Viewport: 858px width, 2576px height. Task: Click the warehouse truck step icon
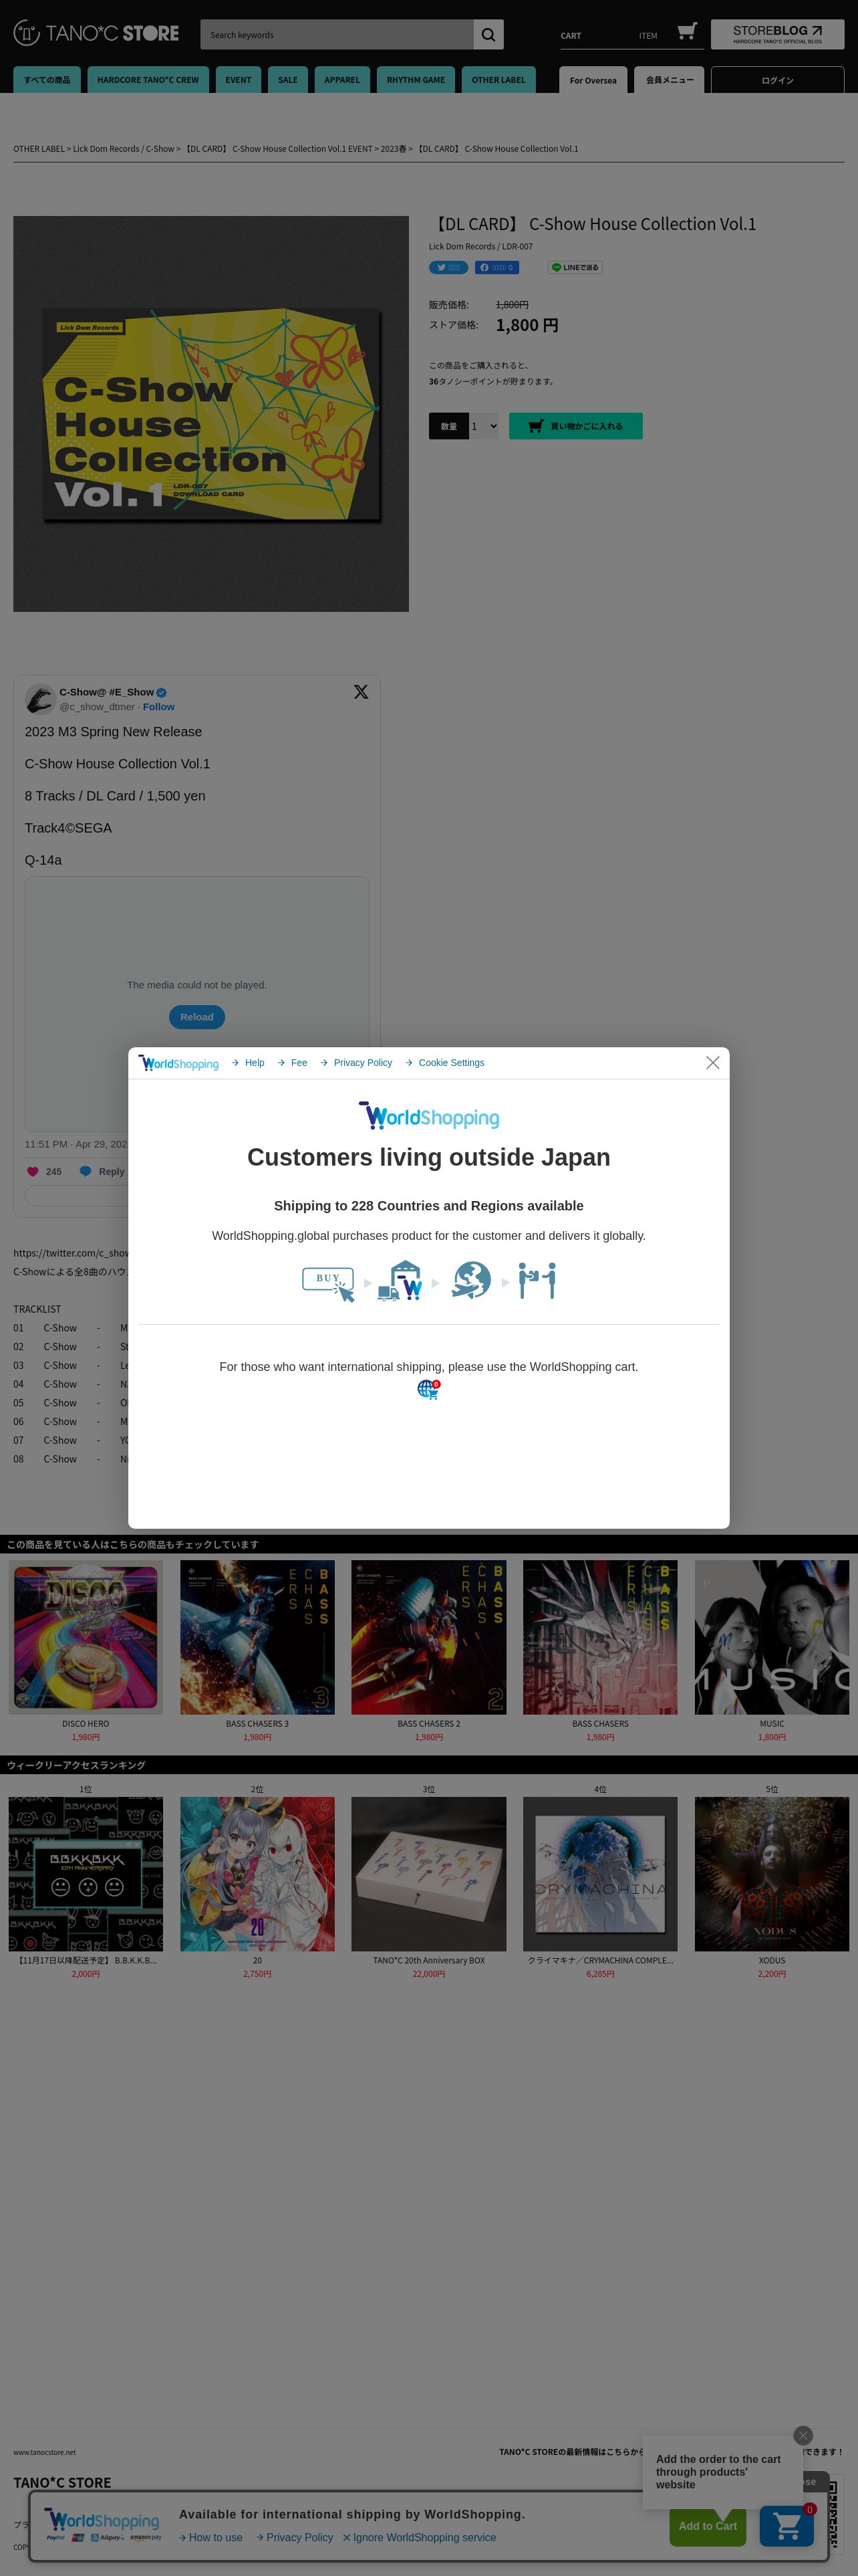(400, 1281)
